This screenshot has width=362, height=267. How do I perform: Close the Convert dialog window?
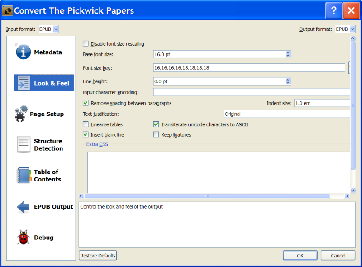(x=351, y=10)
